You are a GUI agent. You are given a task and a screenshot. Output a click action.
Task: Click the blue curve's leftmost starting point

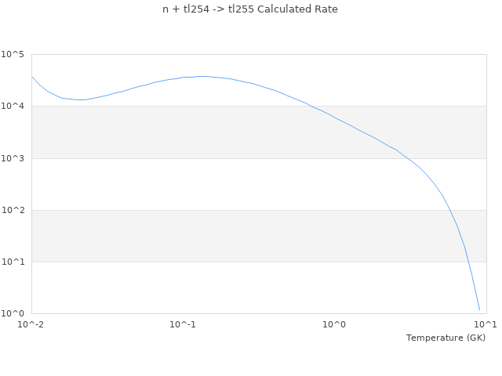32,77
